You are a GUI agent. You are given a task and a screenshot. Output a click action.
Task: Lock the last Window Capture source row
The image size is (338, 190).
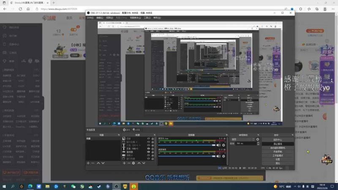click(x=153, y=159)
